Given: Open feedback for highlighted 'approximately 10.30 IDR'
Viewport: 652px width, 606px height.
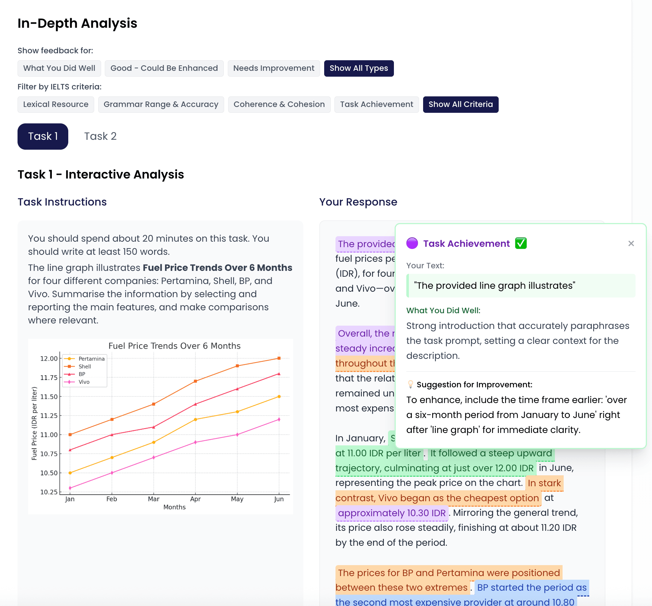Looking at the screenshot, I should (392, 513).
